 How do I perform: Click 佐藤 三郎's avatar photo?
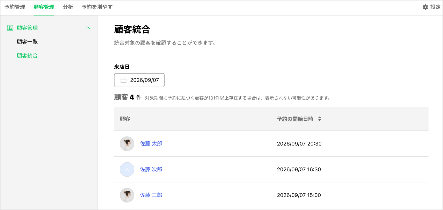(127, 195)
